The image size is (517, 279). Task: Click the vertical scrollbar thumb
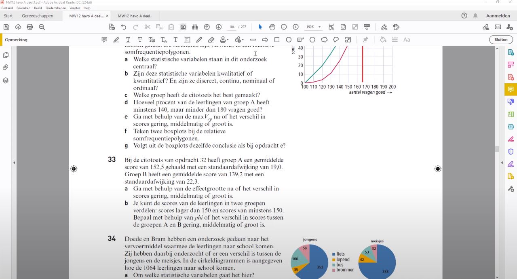[x=497, y=149]
